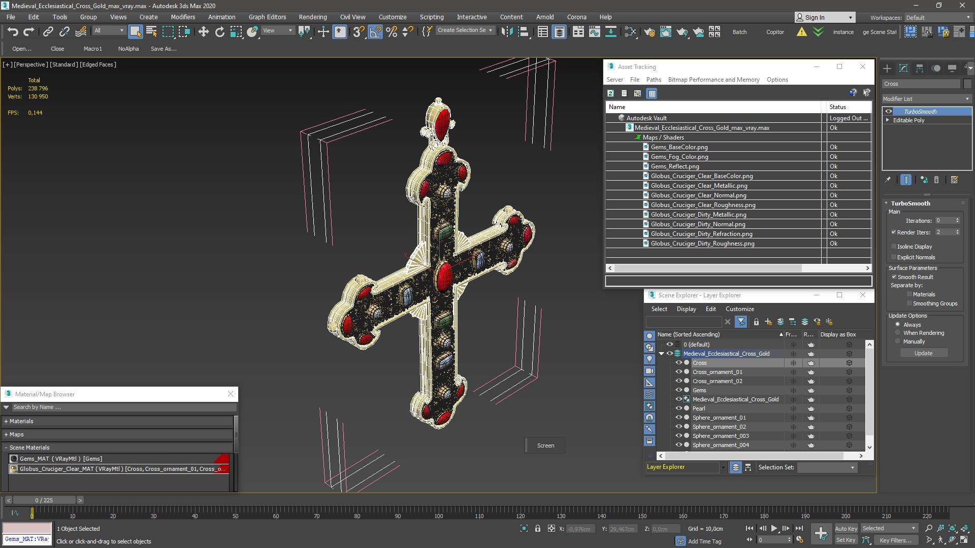The height and width of the screenshot is (548, 975).
Task: Toggle Selection Lock icon in status bar
Action: coord(538,528)
